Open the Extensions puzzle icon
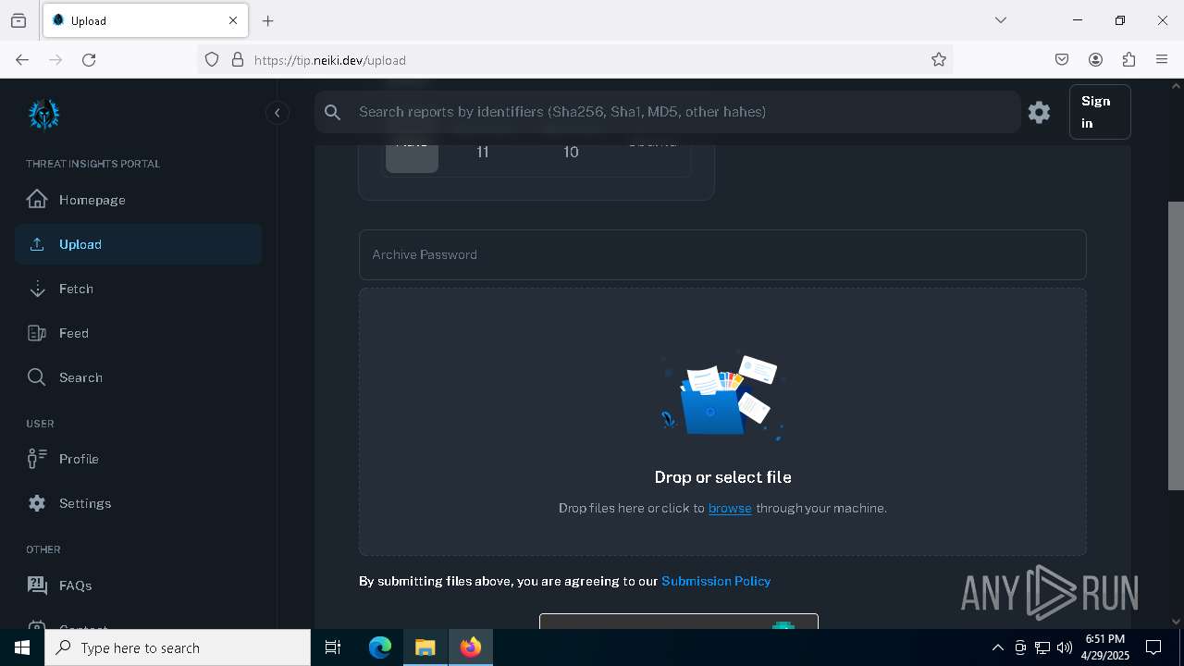The height and width of the screenshot is (666, 1184). (1128, 59)
